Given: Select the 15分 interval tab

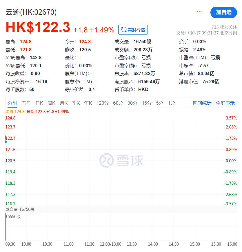Looking at the screenshot, I should [x=147, y=103].
